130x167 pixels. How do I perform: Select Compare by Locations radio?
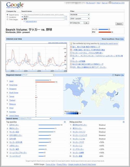point(7,17)
